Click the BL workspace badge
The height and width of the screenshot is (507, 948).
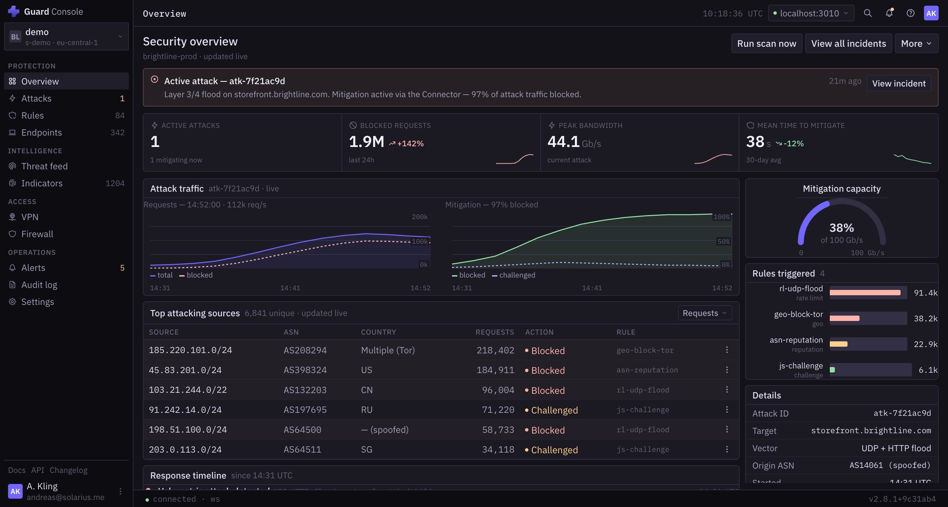coord(15,36)
